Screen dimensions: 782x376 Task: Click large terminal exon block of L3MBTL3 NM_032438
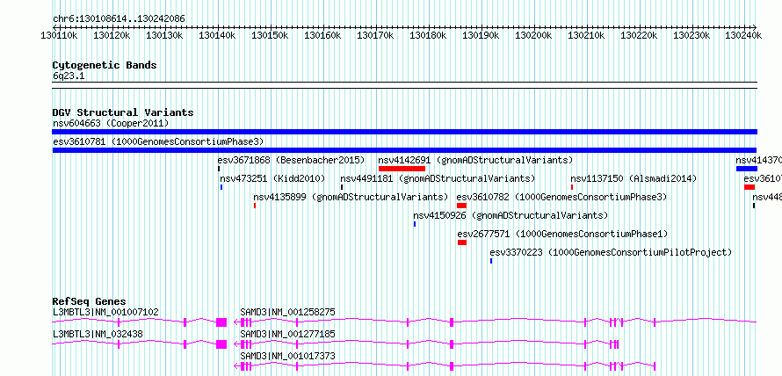(221, 344)
